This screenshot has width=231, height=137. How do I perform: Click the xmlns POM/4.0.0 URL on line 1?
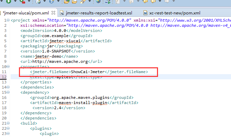(89, 20)
